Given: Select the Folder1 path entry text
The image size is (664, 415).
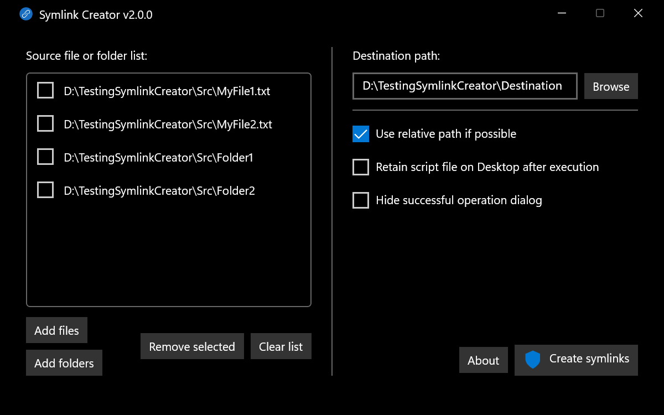Looking at the screenshot, I should pyautogui.click(x=159, y=157).
